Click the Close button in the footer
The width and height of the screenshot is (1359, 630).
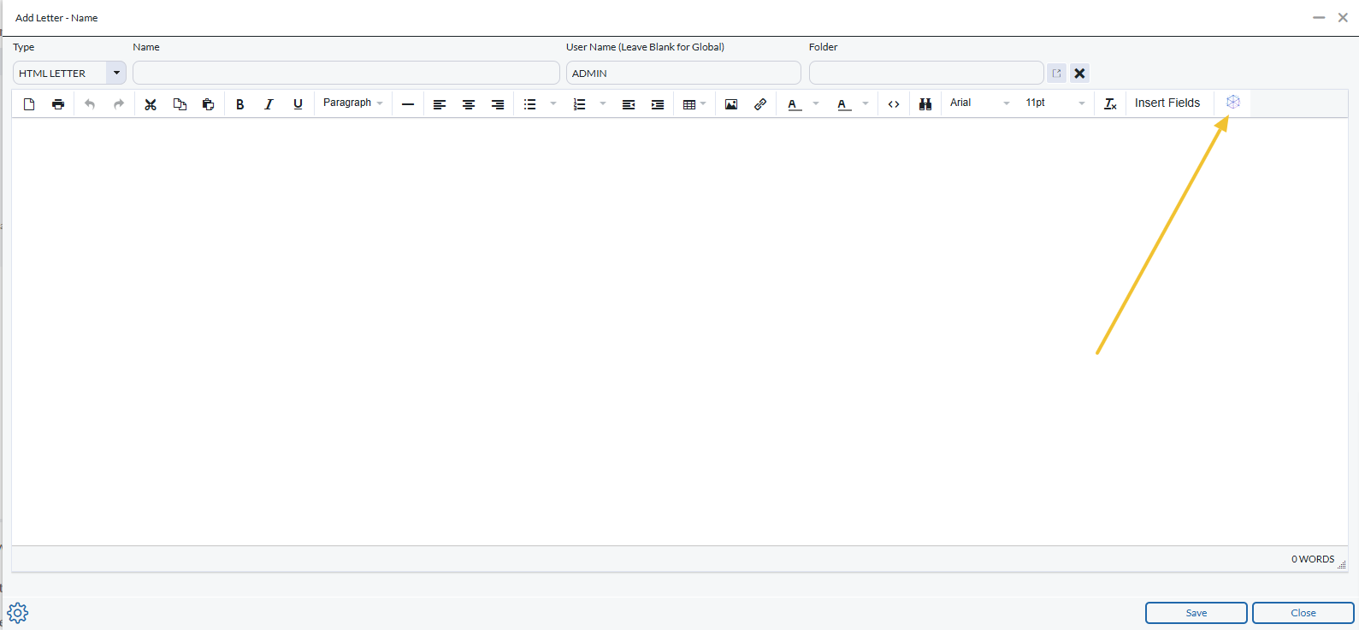[1303, 613]
